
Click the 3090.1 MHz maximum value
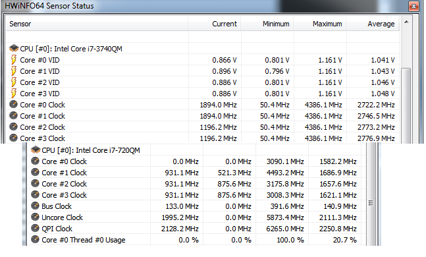coord(285,161)
